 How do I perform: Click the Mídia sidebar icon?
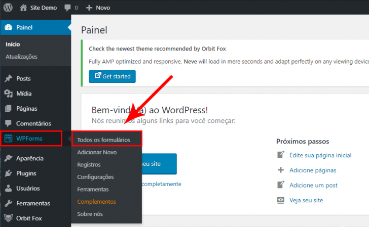click(x=8, y=94)
